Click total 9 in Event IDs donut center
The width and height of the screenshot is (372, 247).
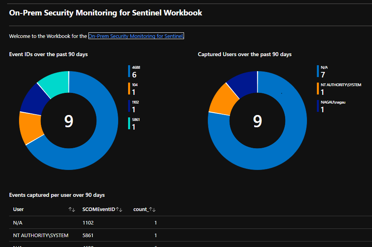click(69, 121)
